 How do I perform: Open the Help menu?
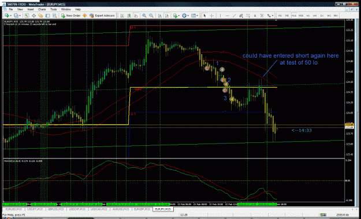pyautogui.click(x=78, y=9)
